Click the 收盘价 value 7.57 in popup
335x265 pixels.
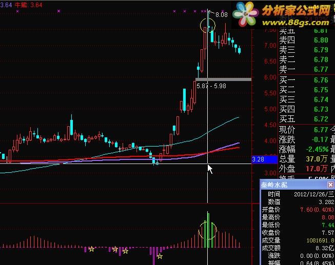[328, 233]
